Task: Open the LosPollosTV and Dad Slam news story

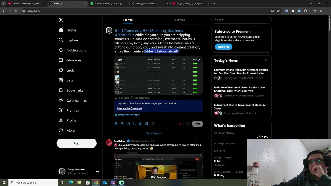Action: click(x=241, y=72)
